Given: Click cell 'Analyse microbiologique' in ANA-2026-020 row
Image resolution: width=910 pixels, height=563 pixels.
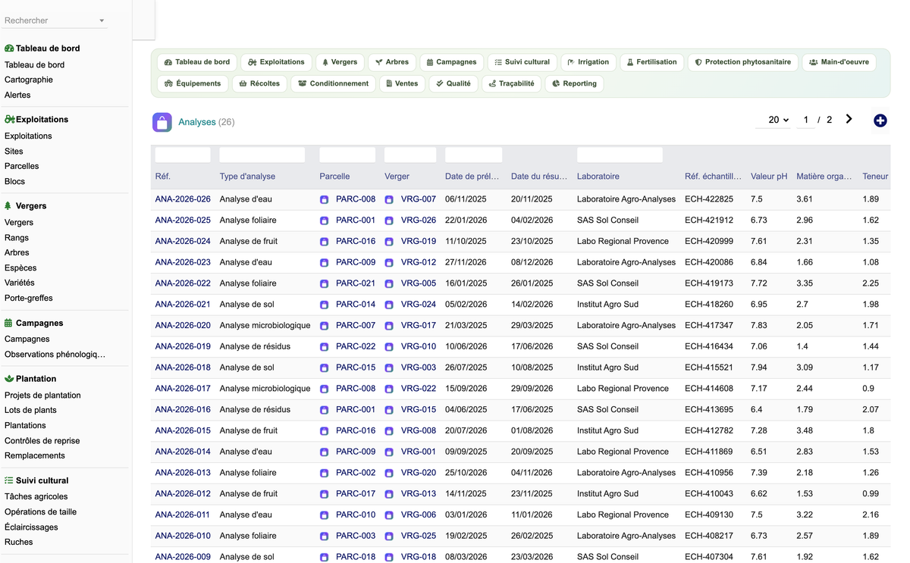Looking at the screenshot, I should tap(265, 325).
